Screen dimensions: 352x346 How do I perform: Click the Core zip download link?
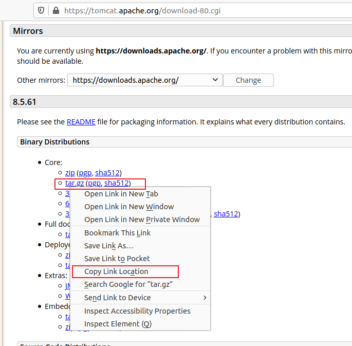tap(70, 173)
